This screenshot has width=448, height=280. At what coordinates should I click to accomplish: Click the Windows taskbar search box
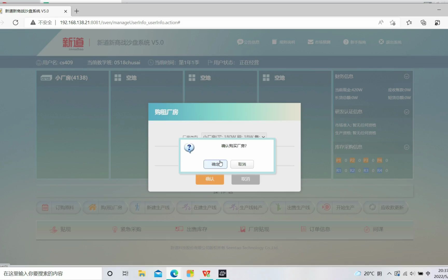tap(51, 274)
